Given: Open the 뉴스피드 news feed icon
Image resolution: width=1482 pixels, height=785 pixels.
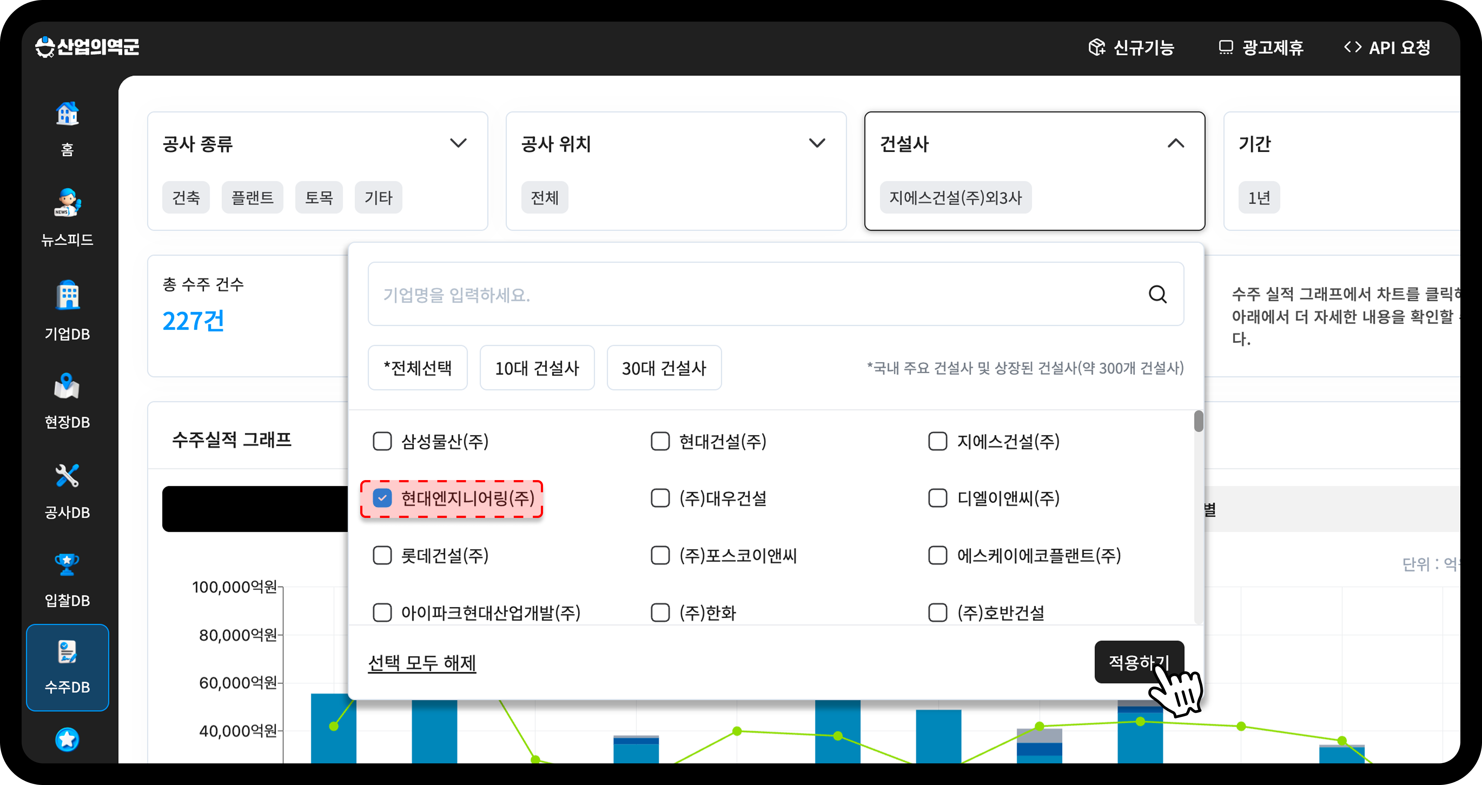Looking at the screenshot, I should tap(67, 203).
